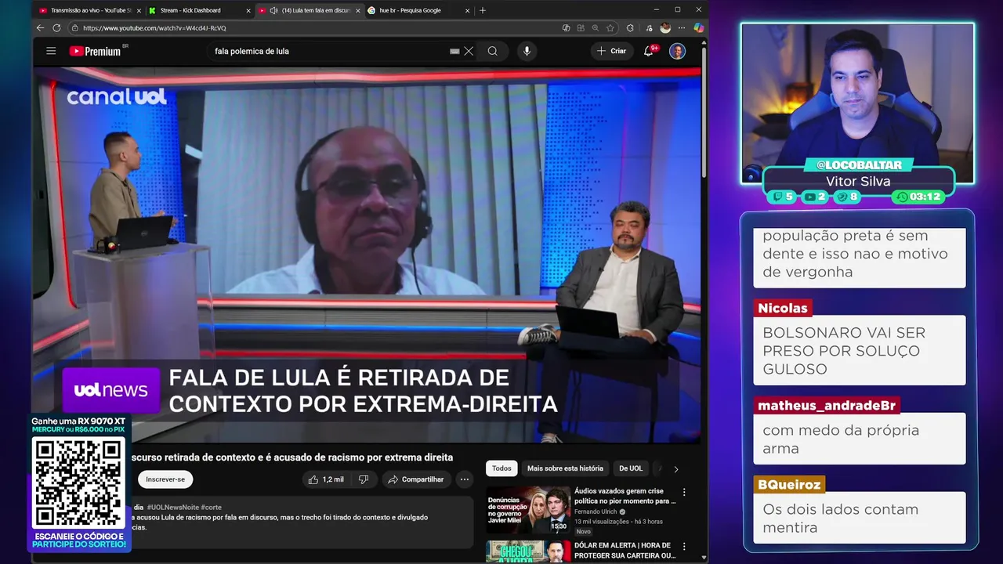Open the browser profile avatar

coord(665,27)
